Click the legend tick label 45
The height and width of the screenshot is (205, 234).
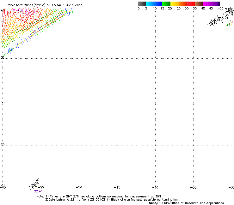point(211,9)
